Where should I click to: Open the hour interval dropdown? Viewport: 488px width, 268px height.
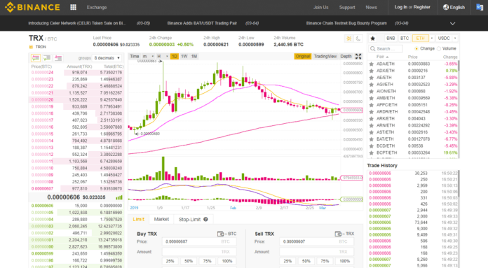pyautogui.click(x=163, y=56)
